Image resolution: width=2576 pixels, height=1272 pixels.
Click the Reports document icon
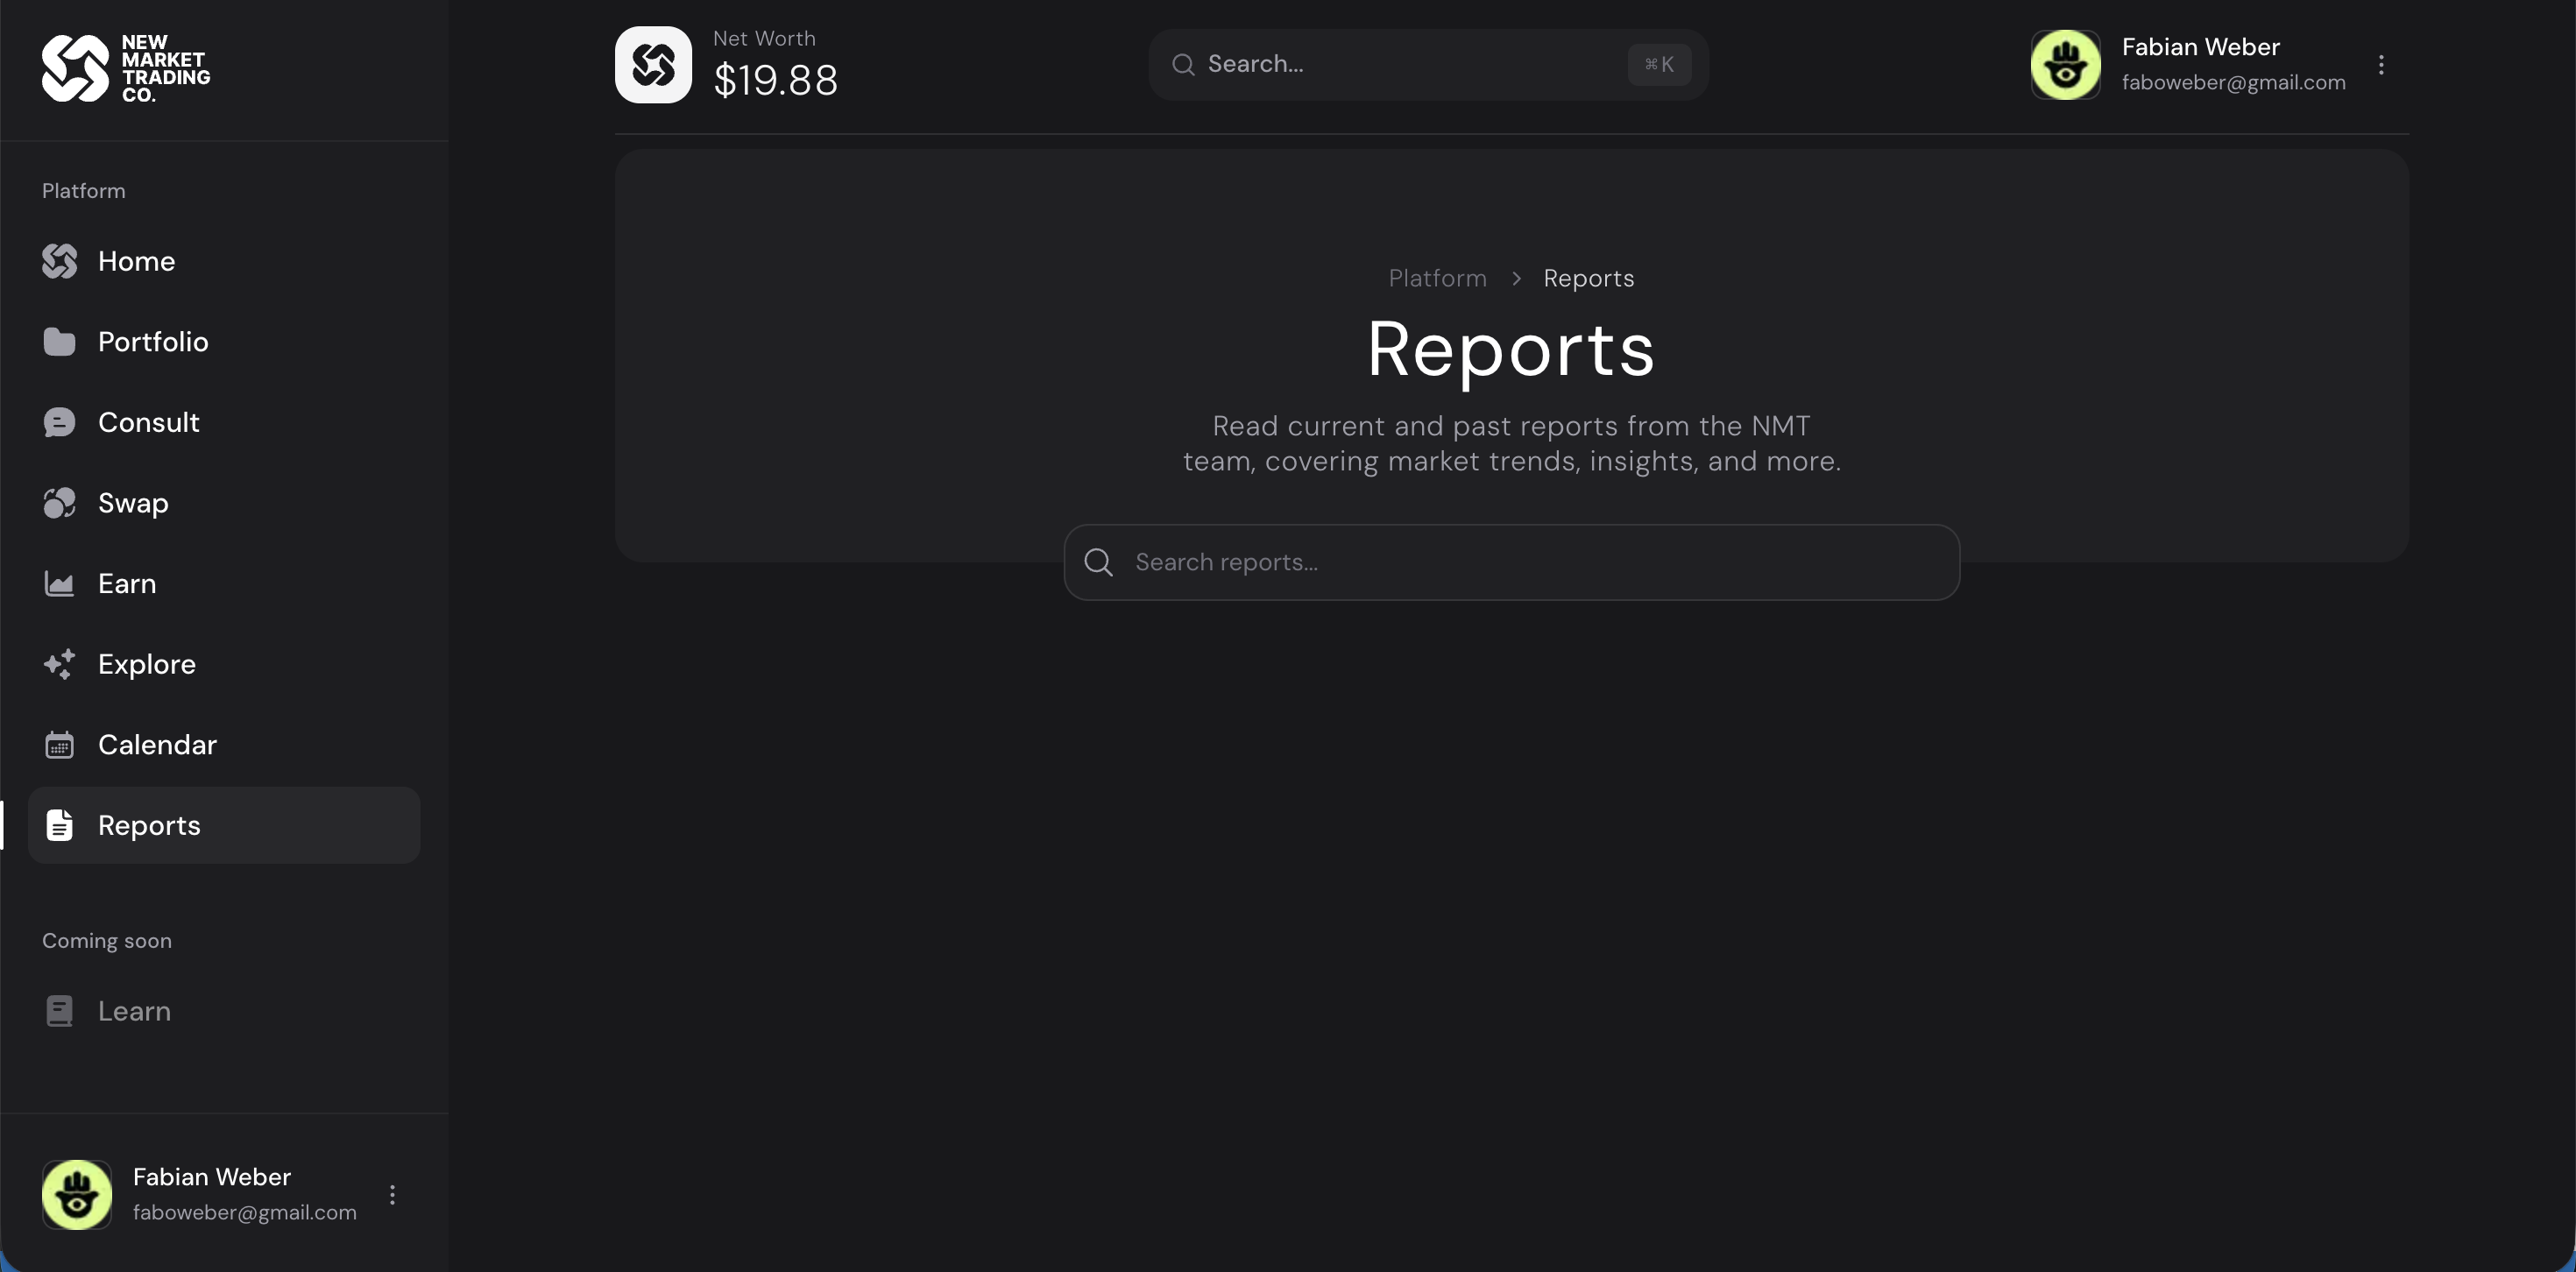click(59, 825)
